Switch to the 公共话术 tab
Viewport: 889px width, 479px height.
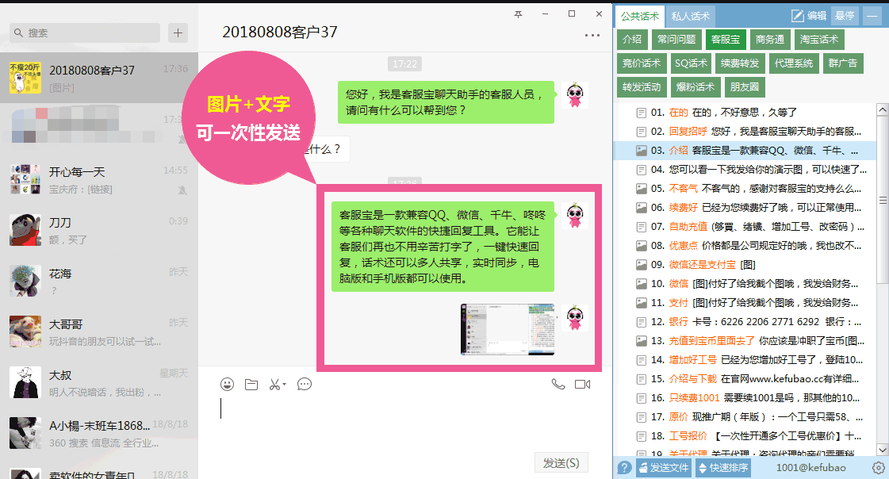coord(639,16)
